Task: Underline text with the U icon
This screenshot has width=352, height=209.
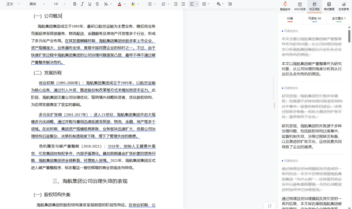Action: tap(90, 4)
